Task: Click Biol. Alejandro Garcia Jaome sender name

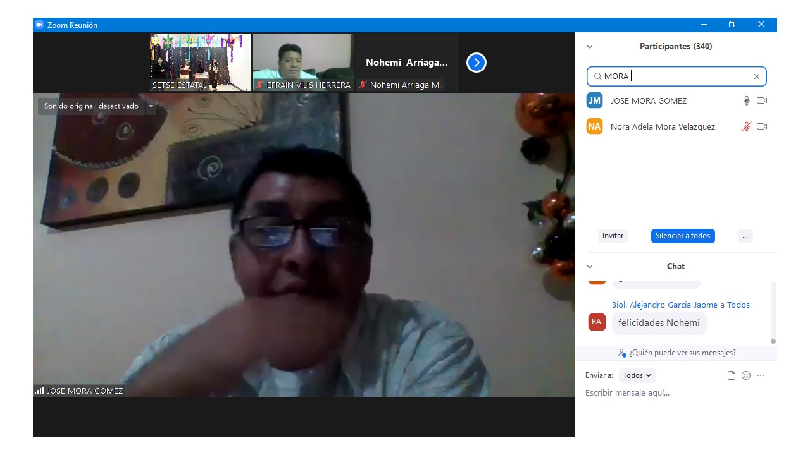Action: (664, 305)
